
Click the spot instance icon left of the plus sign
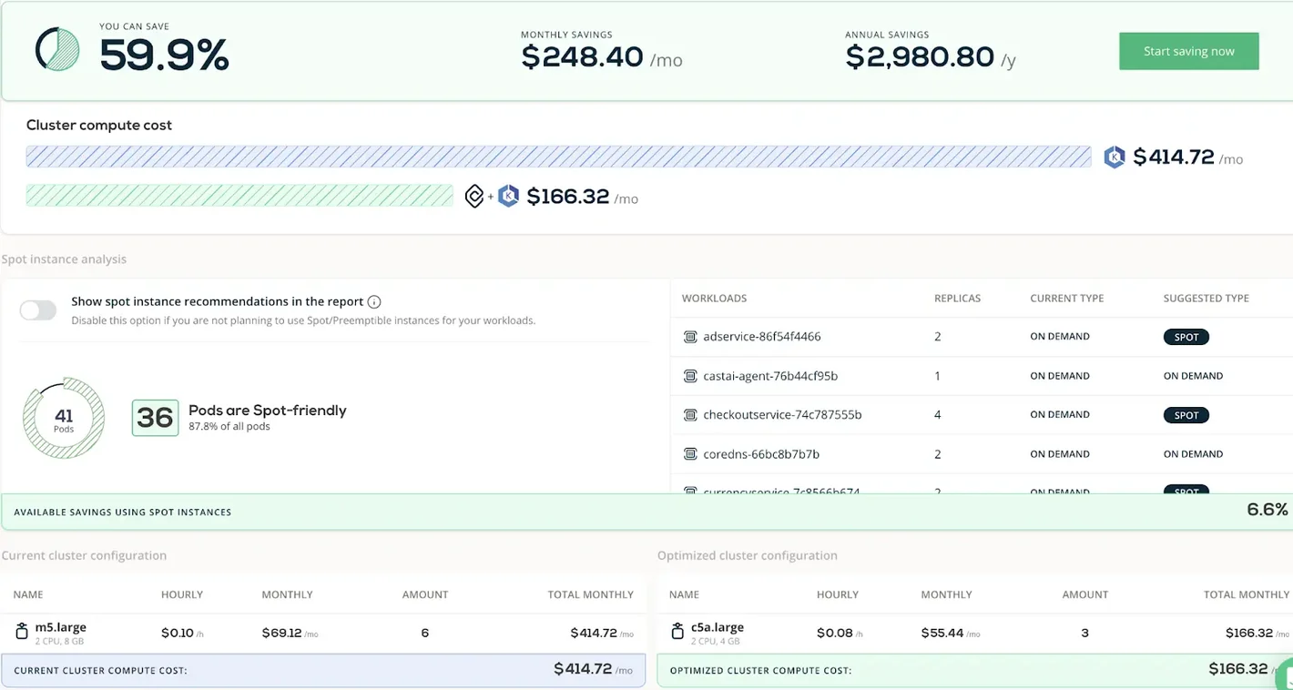[473, 195]
